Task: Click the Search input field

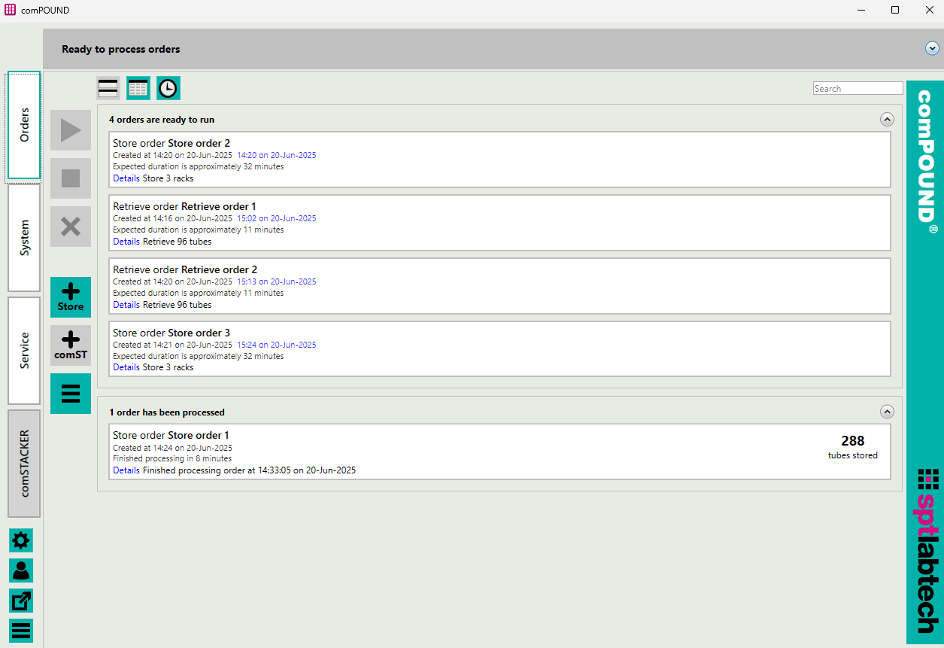Action: click(x=857, y=88)
